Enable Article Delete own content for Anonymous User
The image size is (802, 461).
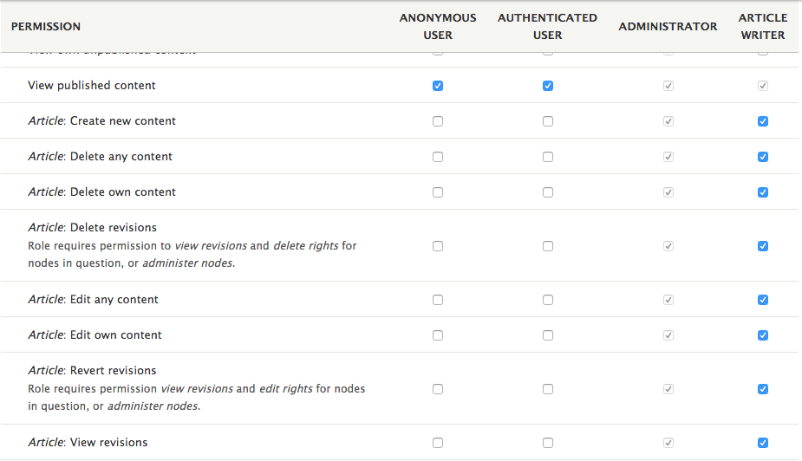click(438, 192)
